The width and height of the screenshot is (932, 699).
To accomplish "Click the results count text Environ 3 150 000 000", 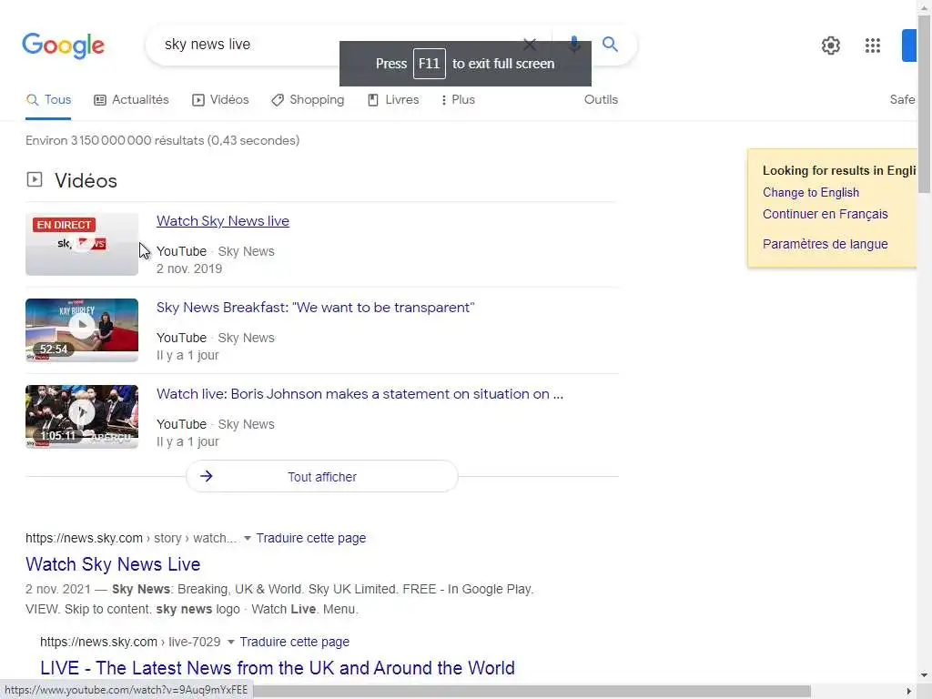I will click(x=162, y=140).
